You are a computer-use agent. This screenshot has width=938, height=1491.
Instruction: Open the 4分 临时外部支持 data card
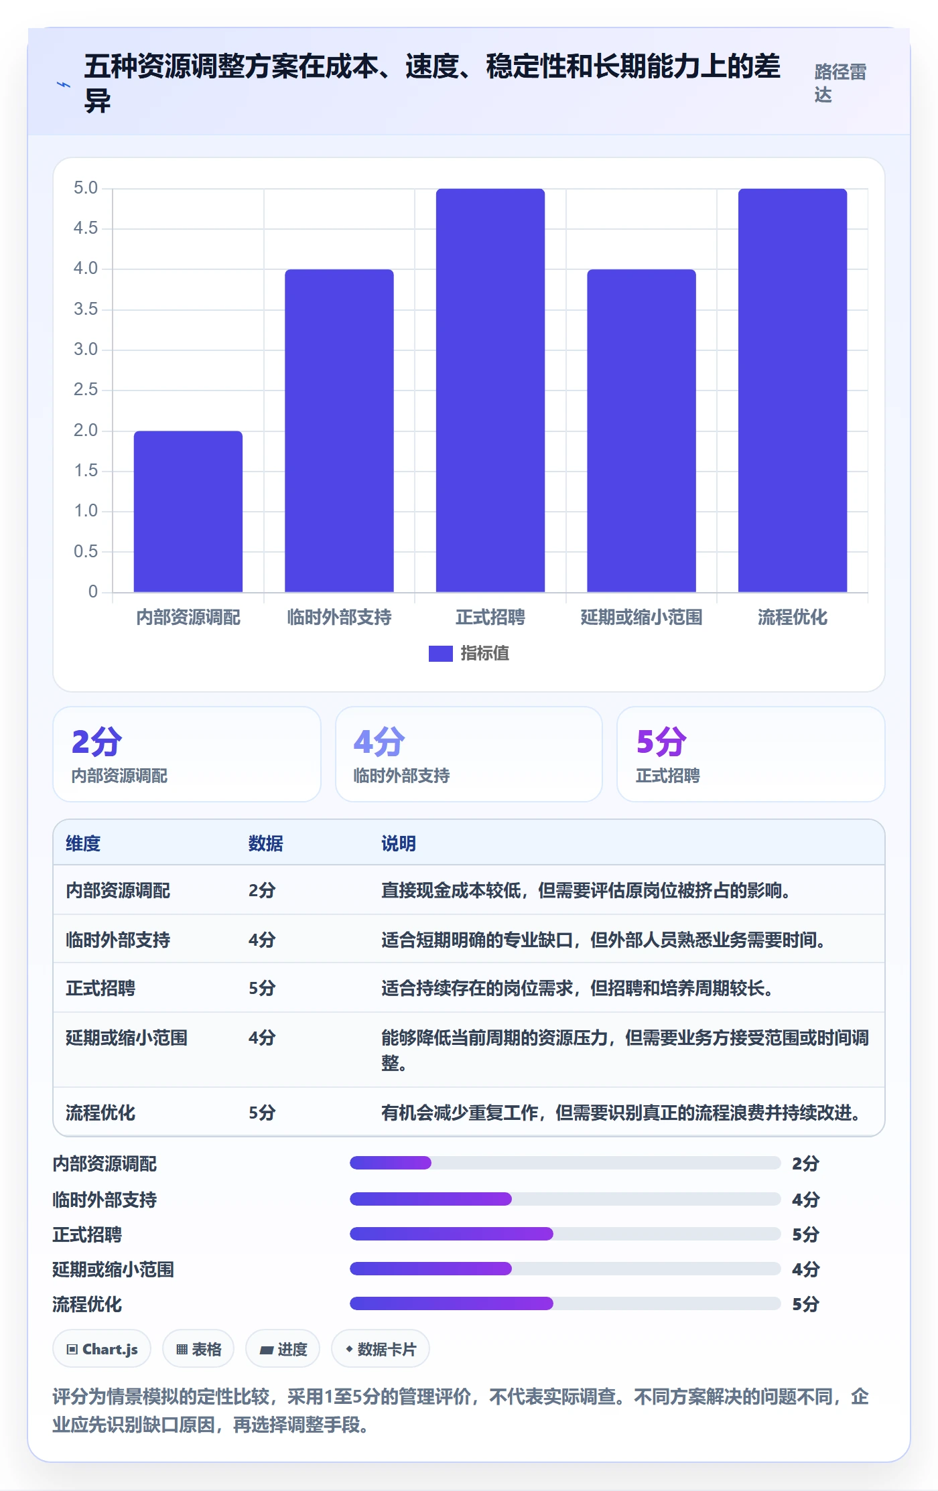pos(469,754)
